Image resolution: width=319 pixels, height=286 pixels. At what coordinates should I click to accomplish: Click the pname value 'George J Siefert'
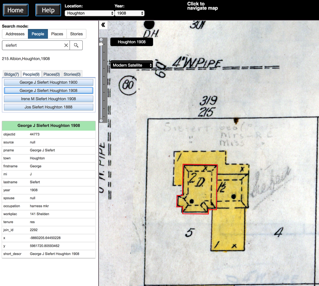coord(42,150)
